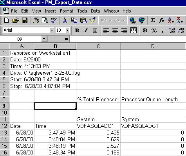Click the Merge and Center icon

pos(134,30)
